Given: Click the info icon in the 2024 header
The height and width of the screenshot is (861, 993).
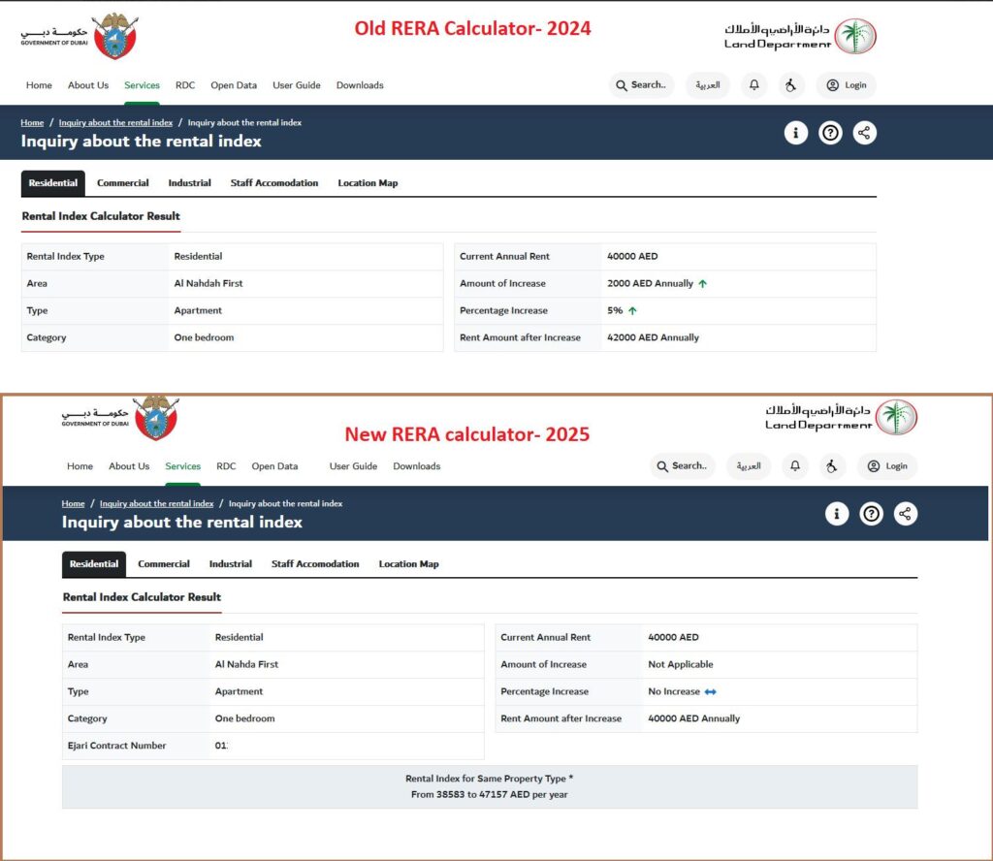Looking at the screenshot, I should [x=795, y=133].
